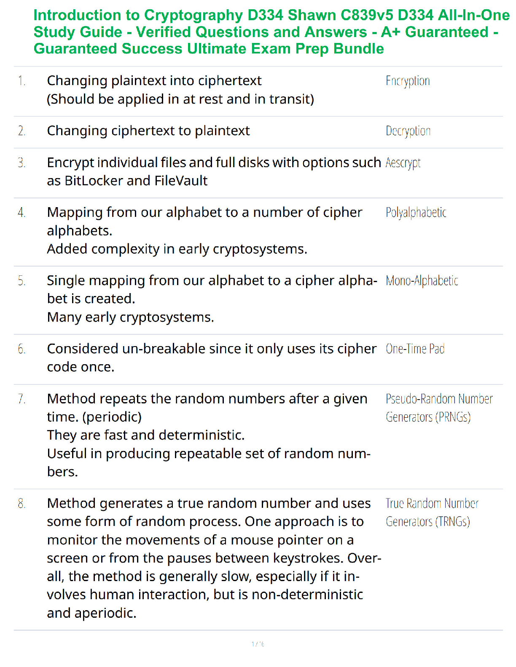The width and height of the screenshot is (516, 667).
Task: Click question 3 about BitLocker and FileVault
Action: [x=214, y=171]
